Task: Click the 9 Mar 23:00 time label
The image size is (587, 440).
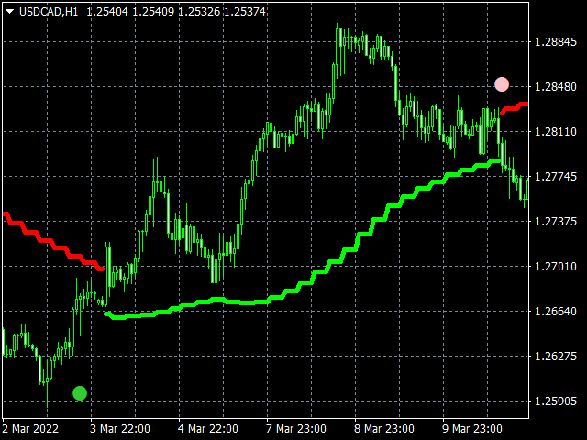Action: 471,428
